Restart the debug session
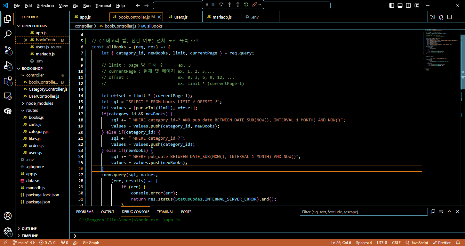This screenshot has height=246, width=465. (x=246, y=4)
